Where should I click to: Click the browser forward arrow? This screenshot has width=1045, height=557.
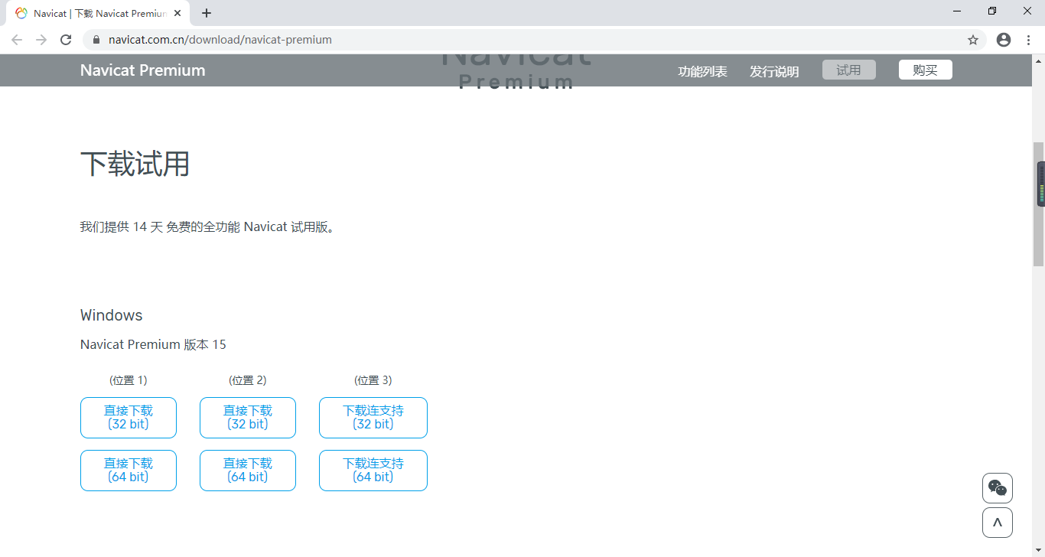(41, 40)
